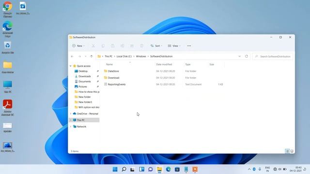Select Downloads in Quick access

tap(85, 76)
